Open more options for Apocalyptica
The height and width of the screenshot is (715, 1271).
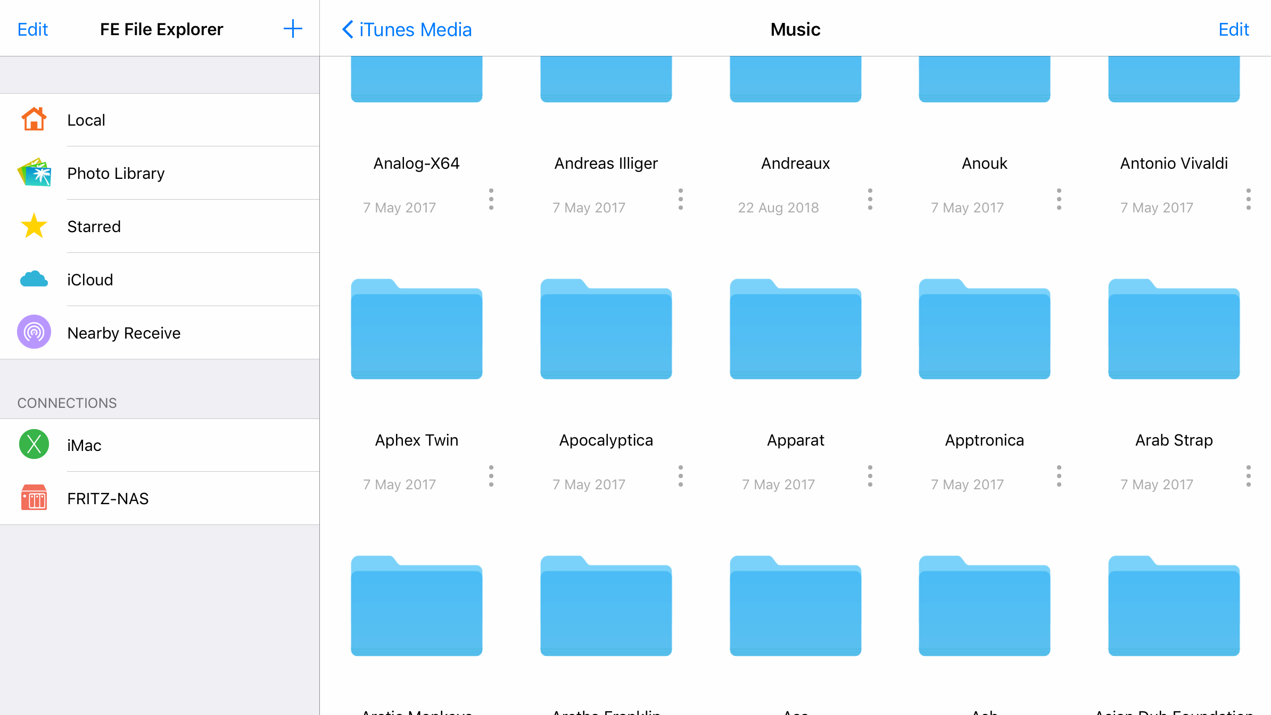click(681, 476)
